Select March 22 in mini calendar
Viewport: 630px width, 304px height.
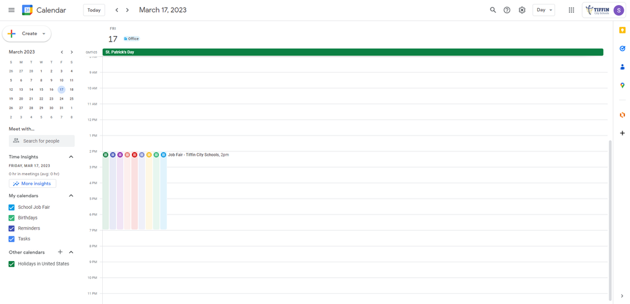(41, 99)
